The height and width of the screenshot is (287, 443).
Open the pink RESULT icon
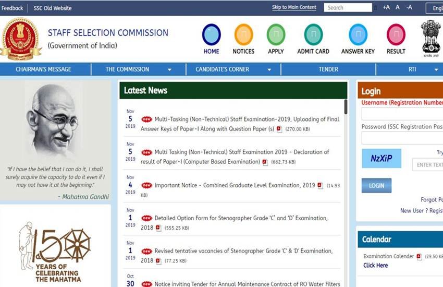click(x=396, y=35)
